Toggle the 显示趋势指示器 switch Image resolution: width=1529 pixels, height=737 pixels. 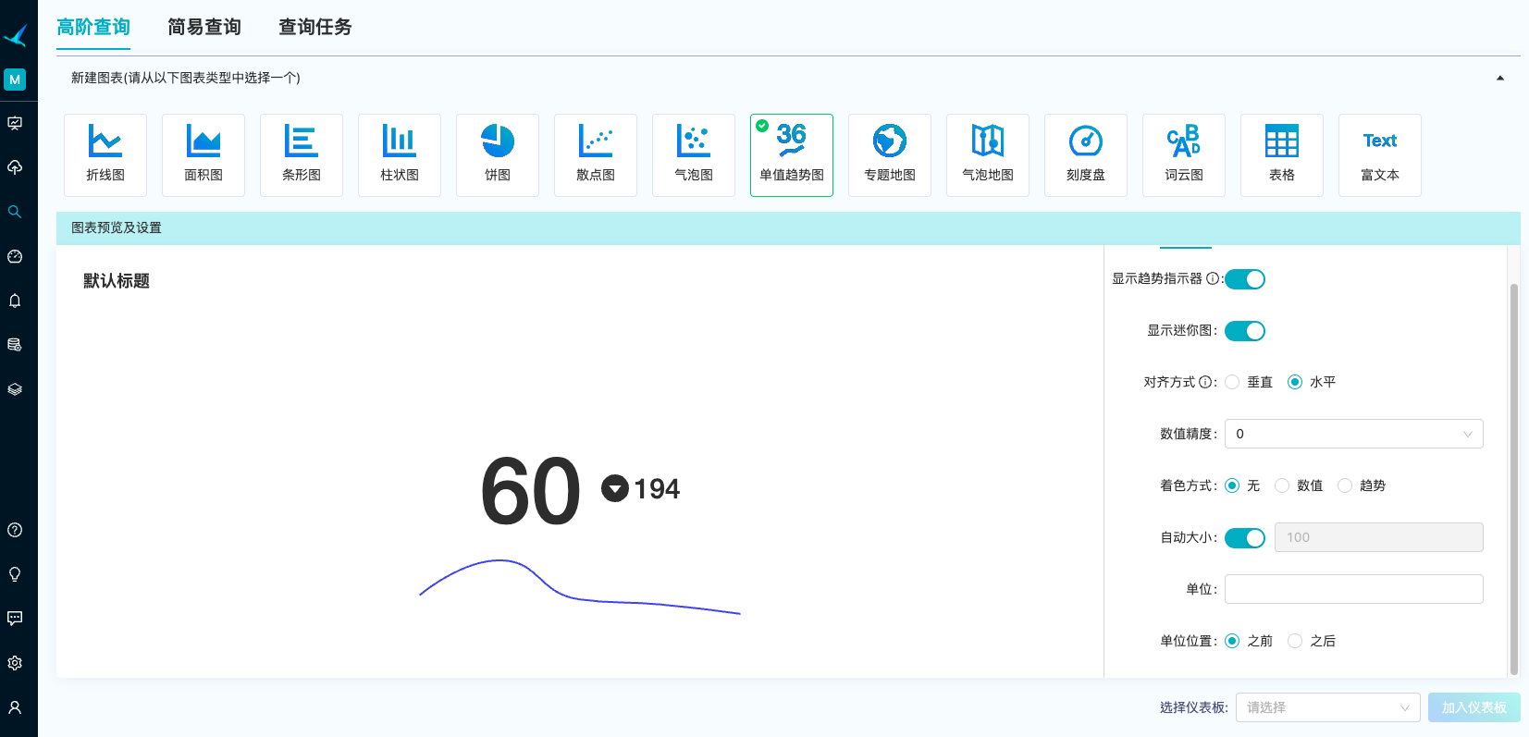(1245, 279)
